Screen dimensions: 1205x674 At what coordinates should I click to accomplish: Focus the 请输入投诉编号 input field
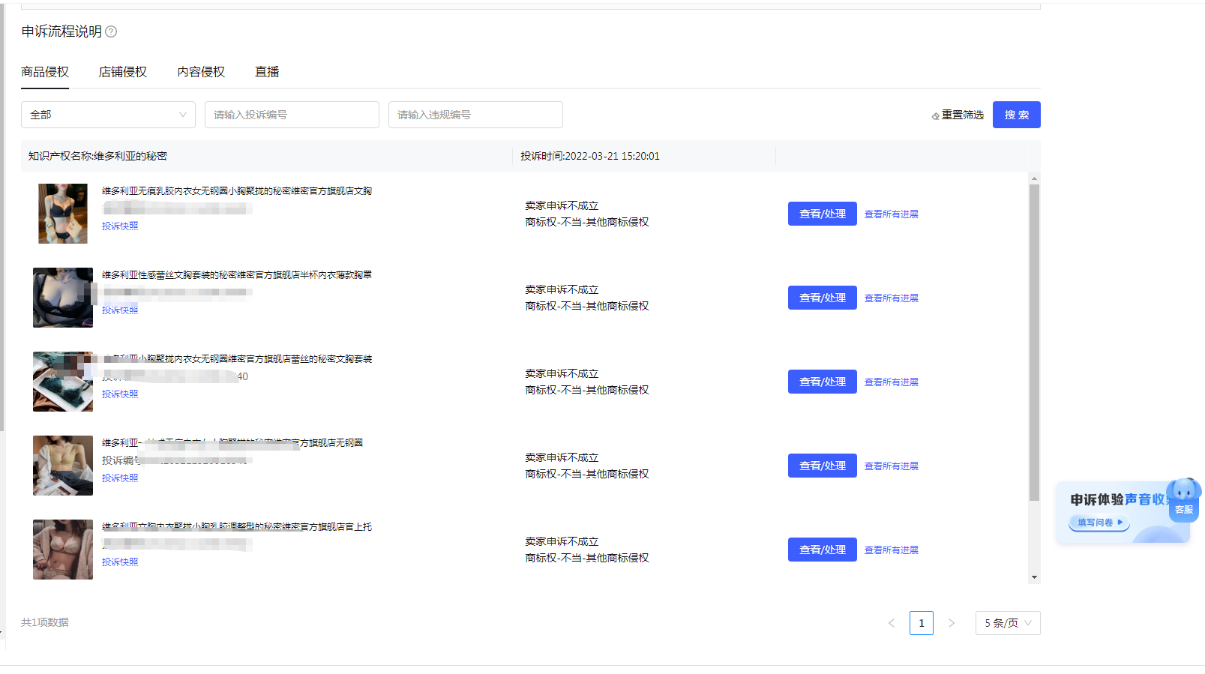coord(292,115)
